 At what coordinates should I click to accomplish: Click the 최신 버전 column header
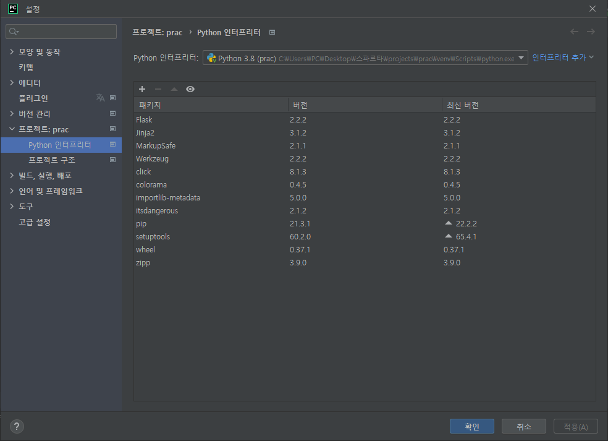[519, 105]
